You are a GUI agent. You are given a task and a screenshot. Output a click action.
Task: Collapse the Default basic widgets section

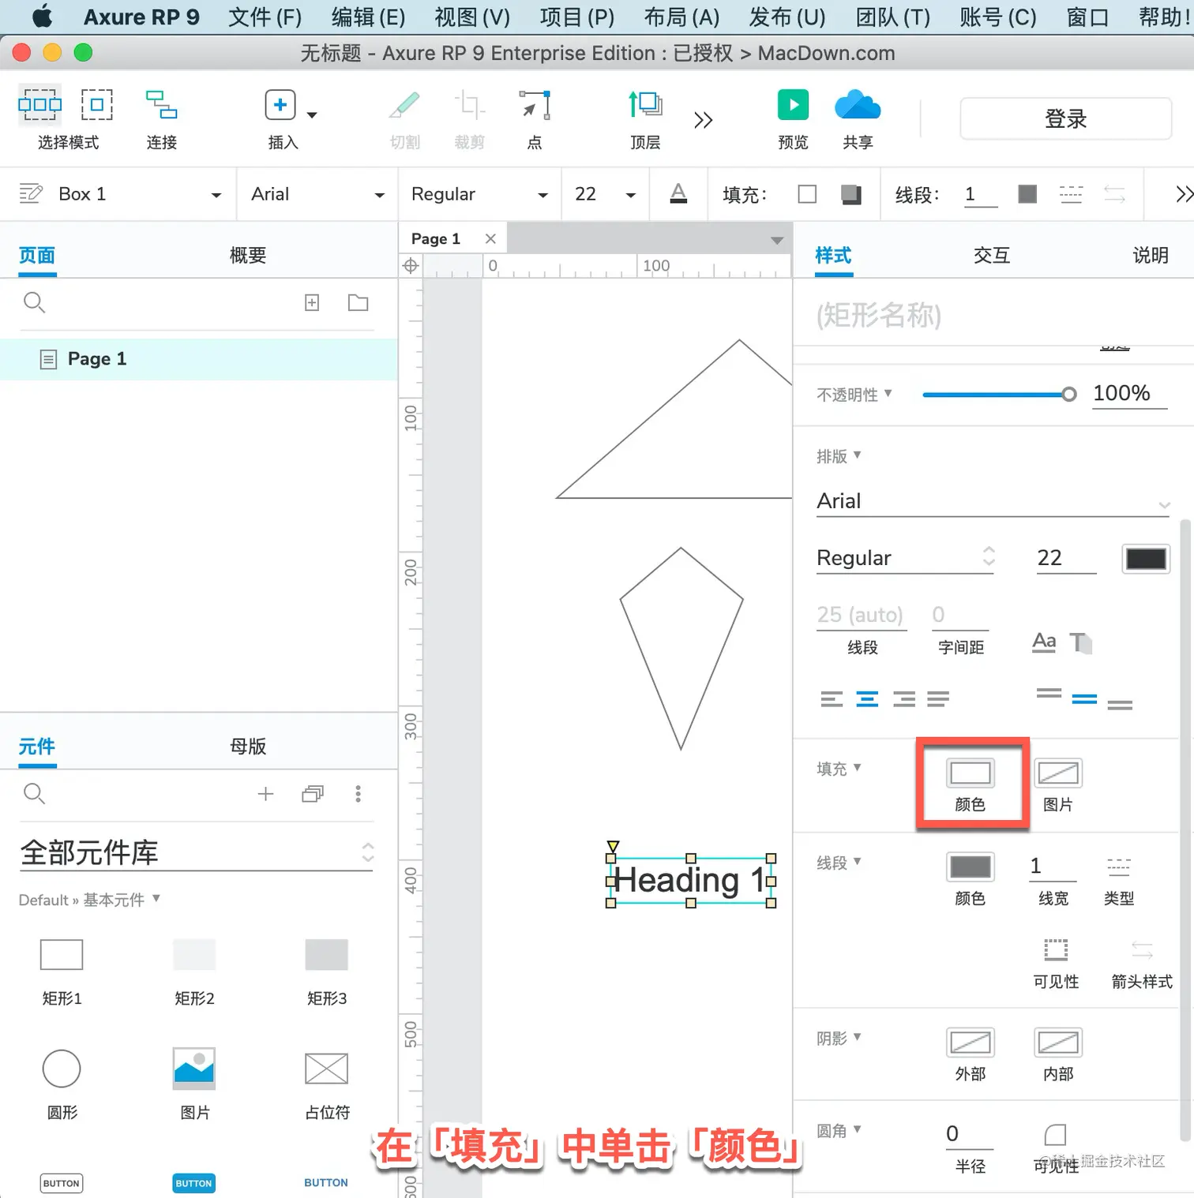(156, 898)
